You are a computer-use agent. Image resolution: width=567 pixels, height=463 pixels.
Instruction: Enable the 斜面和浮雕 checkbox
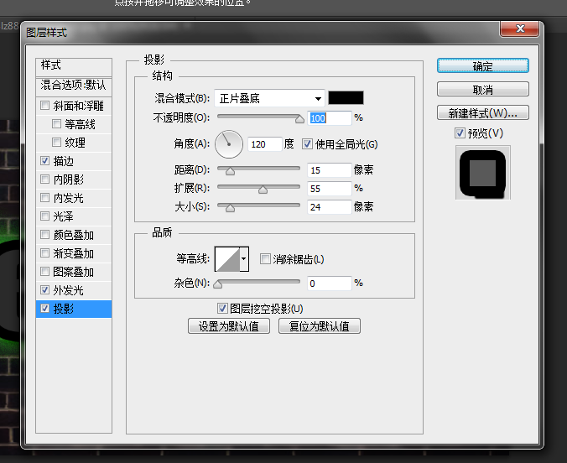45,106
